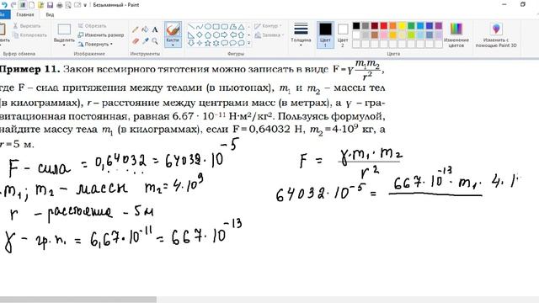
Task: Expand the Выделить dropdown arrow
Action: pos(64,45)
